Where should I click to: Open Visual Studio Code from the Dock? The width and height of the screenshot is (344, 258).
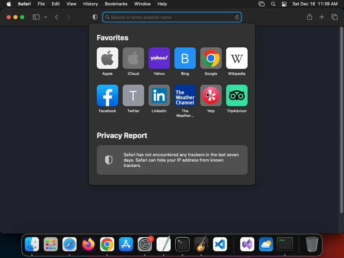point(220,244)
